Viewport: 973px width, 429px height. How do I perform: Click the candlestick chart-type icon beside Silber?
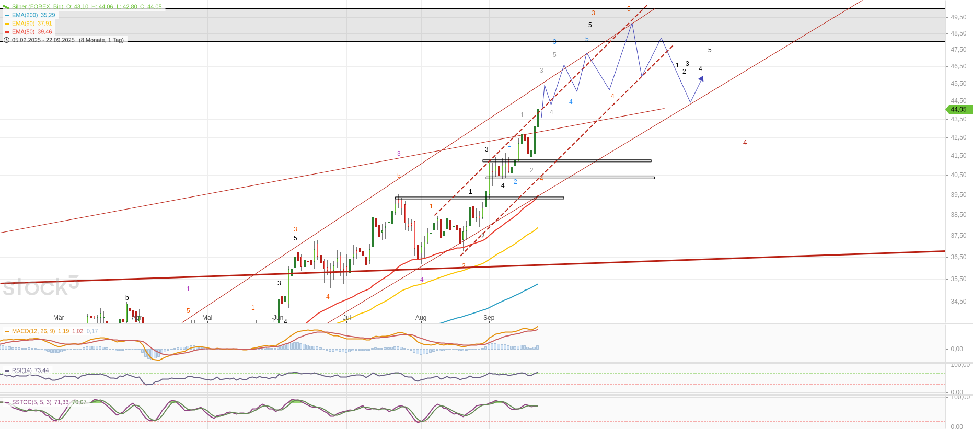(x=6, y=7)
